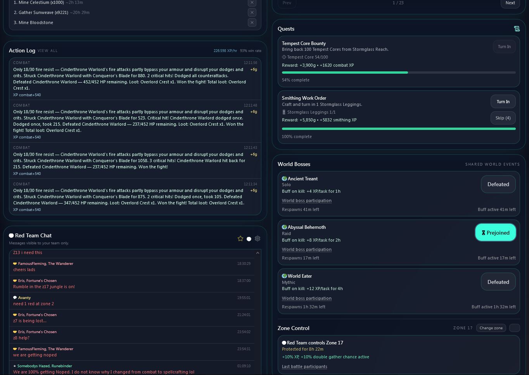Toggle the small box next to Change zone

(514, 328)
